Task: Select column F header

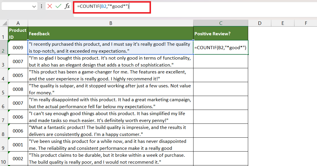Action: [x=306, y=23]
